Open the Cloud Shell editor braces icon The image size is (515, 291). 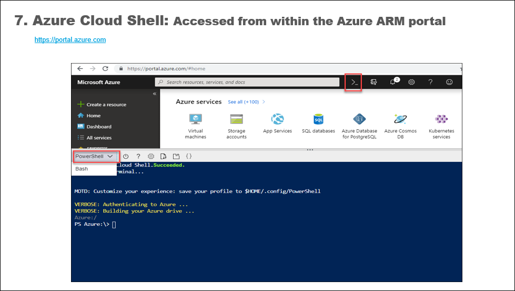[189, 157]
